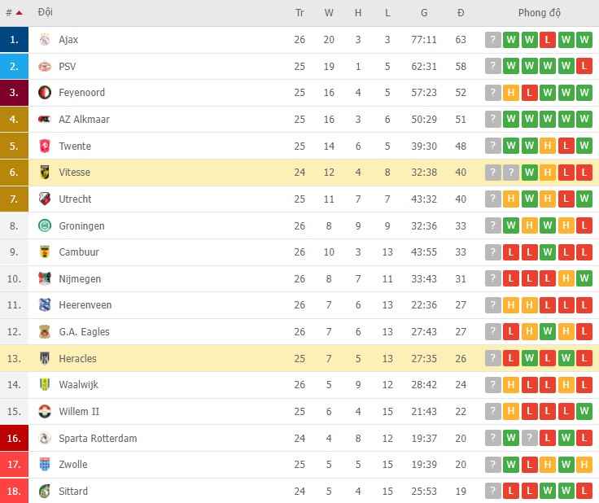Click the red L badge in Ajax's form
The width and height of the screenshot is (599, 503).
click(548, 39)
